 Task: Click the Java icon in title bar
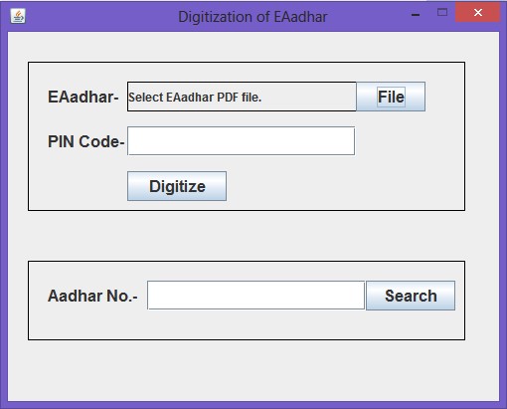click(x=18, y=16)
